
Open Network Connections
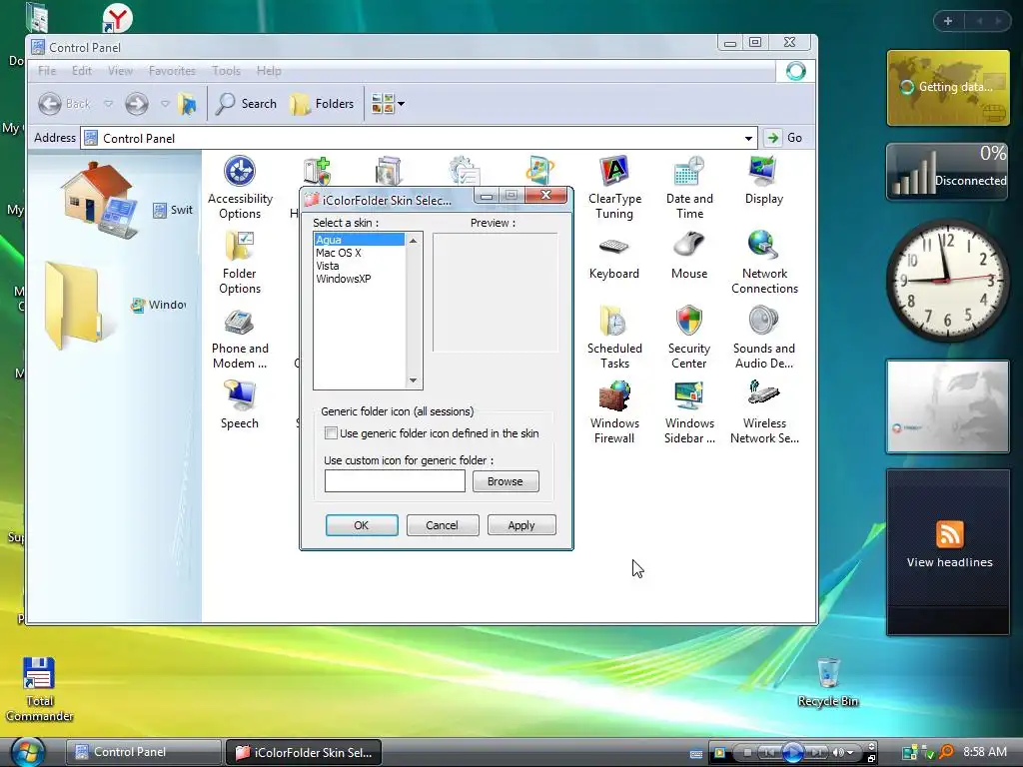764,263
